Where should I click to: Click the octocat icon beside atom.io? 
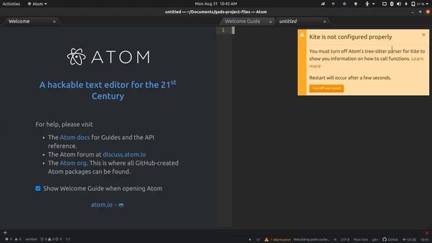[121, 205]
